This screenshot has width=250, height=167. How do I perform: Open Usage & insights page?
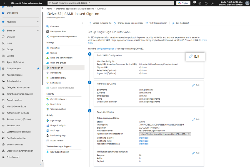58,126
